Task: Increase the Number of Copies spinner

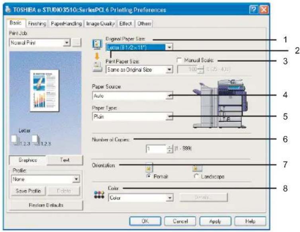Action: click(170, 147)
